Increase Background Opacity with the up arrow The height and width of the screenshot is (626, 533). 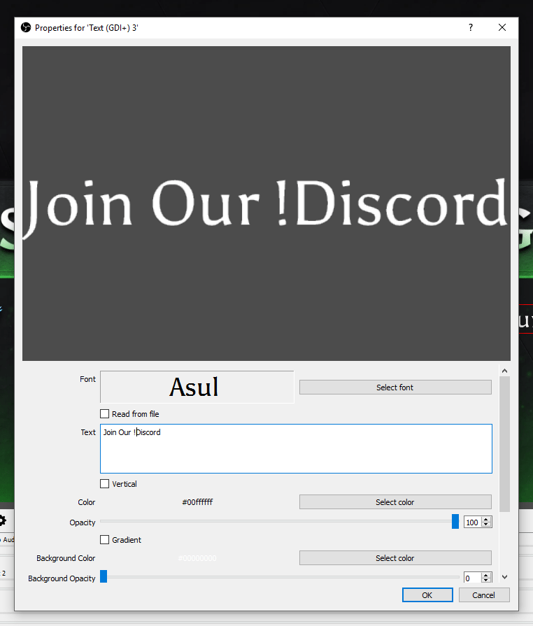[486, 575]
